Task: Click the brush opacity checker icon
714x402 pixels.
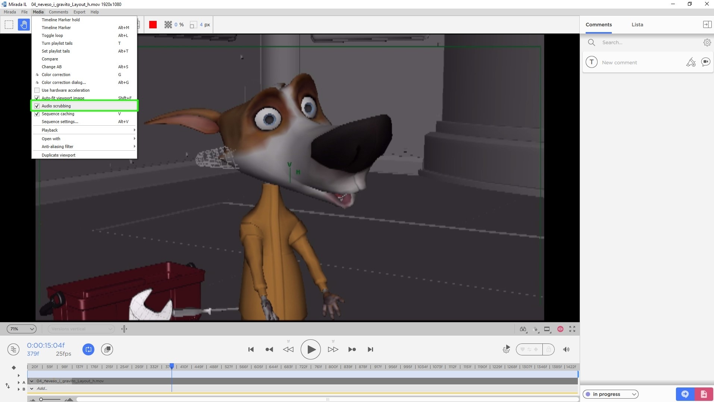Action: (168, 25)
